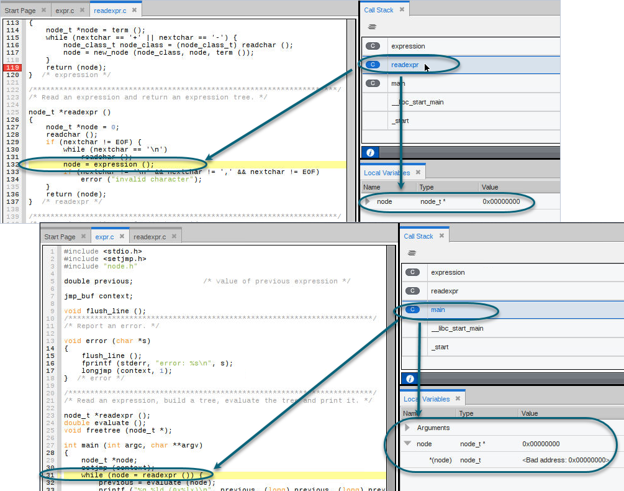Click the Value column header in lower Local Variables
The width and height of the screenshot is (624, 491).
pos(530,413)
